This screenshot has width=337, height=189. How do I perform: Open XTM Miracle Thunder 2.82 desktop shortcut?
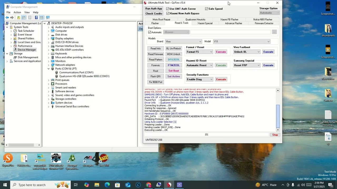pos(56,161)
